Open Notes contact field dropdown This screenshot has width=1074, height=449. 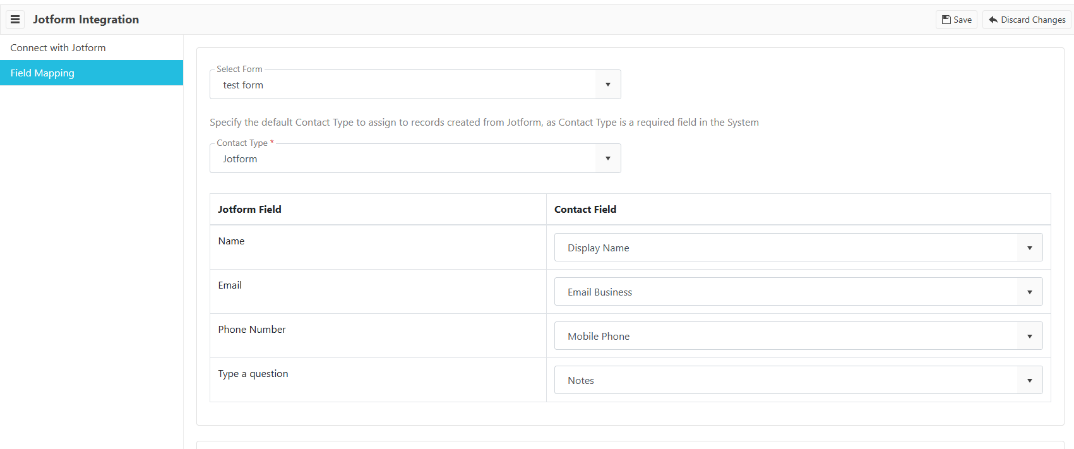point(798,380)
